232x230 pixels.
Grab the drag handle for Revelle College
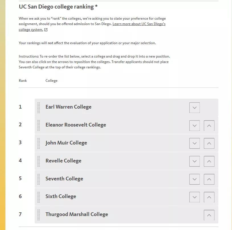point(39,161)
